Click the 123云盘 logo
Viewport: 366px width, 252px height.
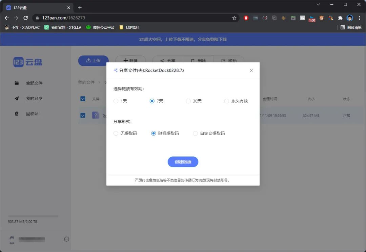(x=28, y=62)
